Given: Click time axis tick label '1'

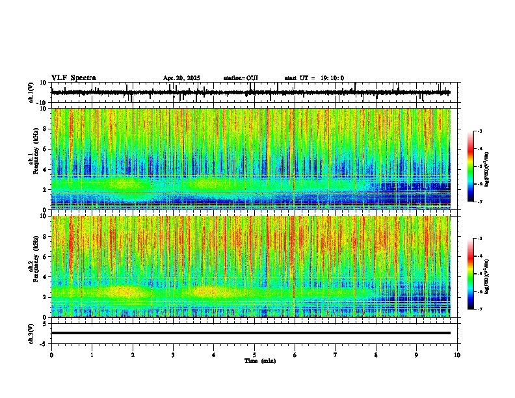Looking at the screenshot, I should coord(92,355).
